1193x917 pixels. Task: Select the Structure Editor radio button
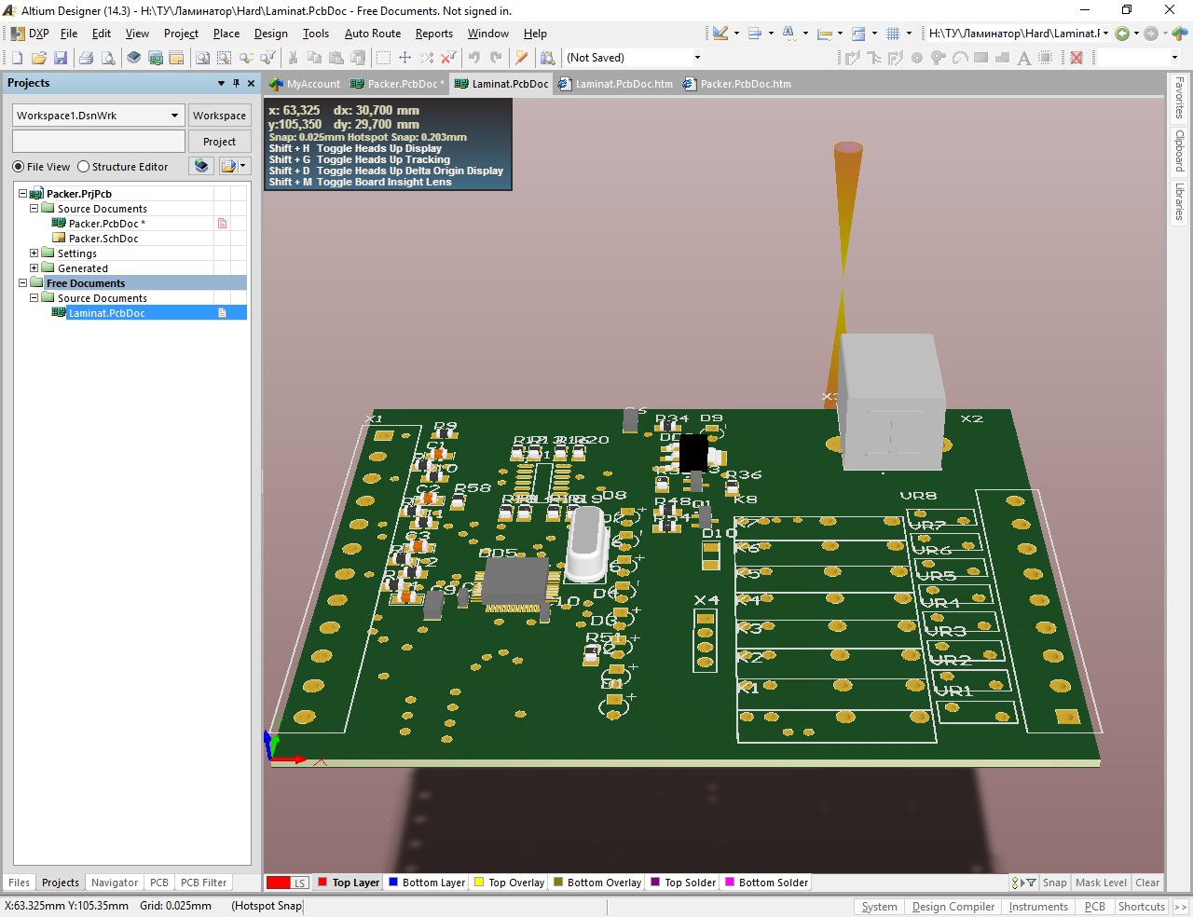[x=84, y=167]
